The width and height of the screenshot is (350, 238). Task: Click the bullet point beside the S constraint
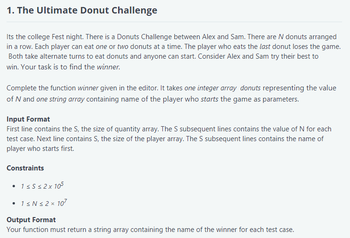[14, 187]
